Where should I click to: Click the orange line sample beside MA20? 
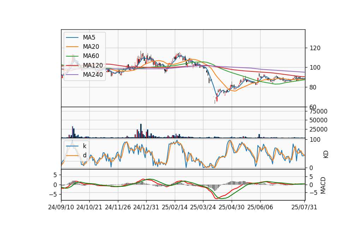[72, 47]
